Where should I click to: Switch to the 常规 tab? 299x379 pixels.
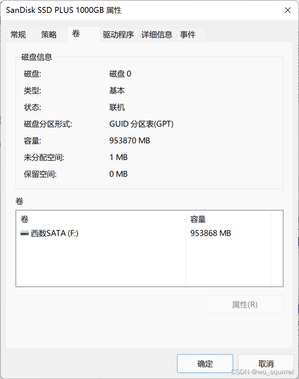[x=18, y=35]
